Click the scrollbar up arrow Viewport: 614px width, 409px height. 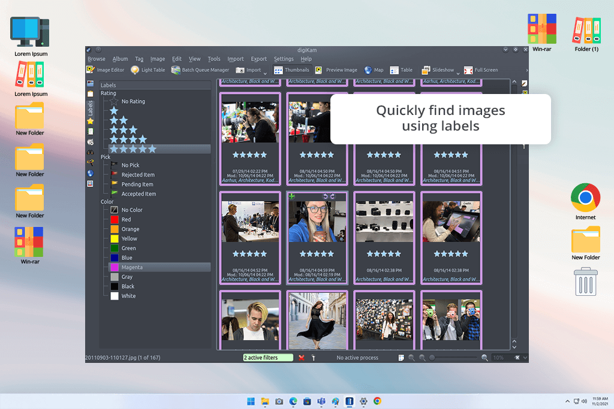click(x=514, y=81)
